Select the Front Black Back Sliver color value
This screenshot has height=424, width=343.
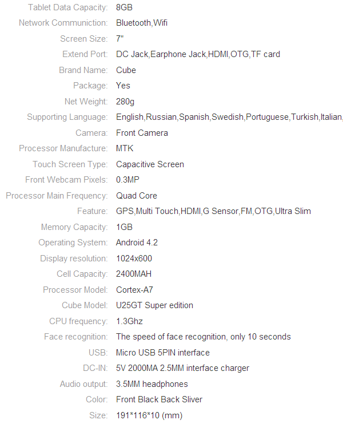(159, 399)
